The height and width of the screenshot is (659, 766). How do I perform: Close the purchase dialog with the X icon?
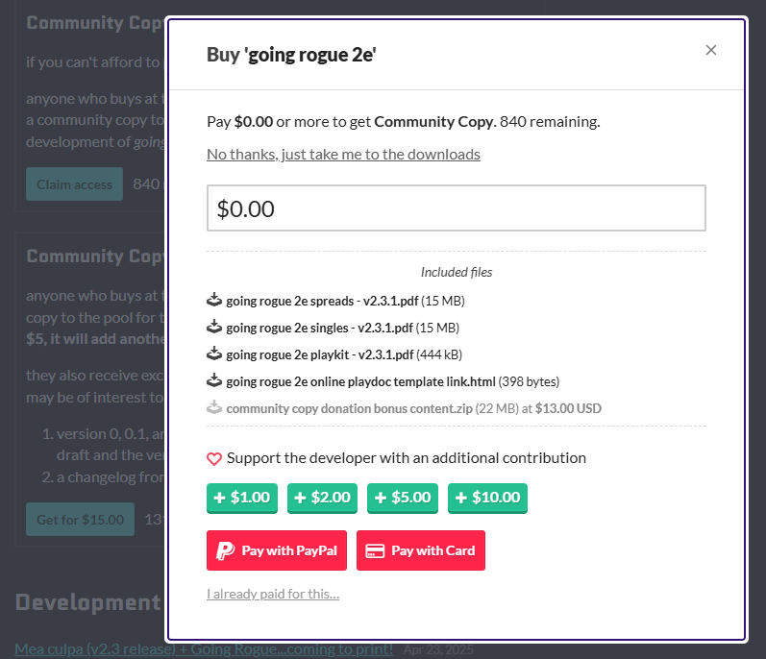[711, 50]
